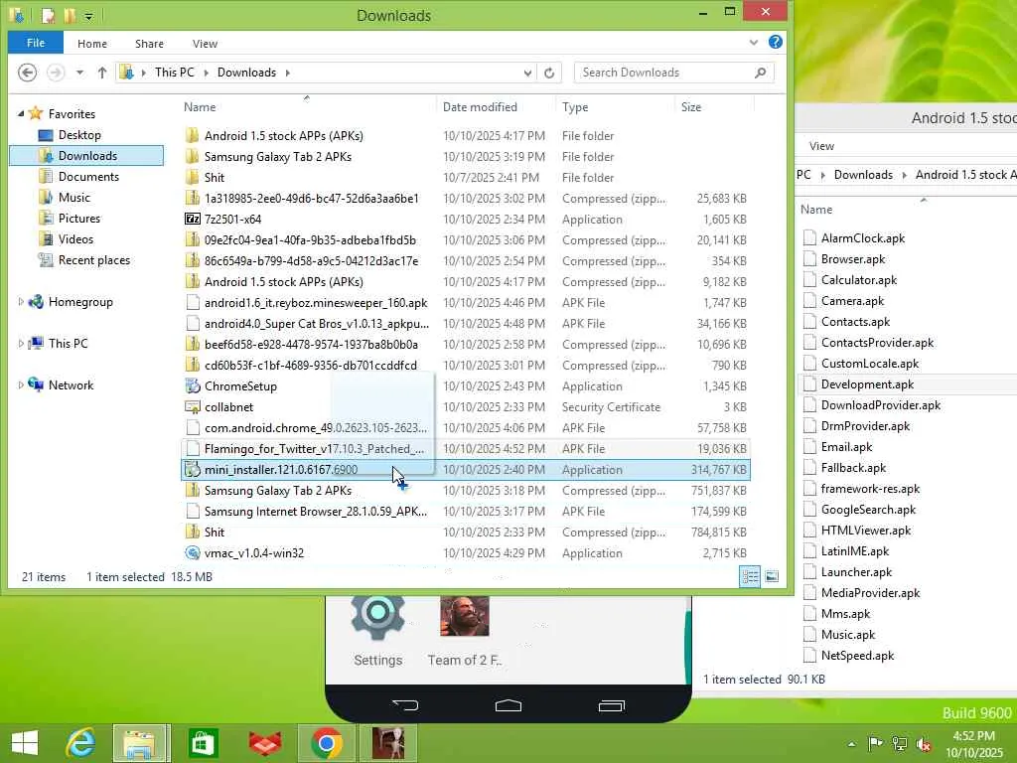Open Google Chrome from taskbar

click(x=326, y=743)
